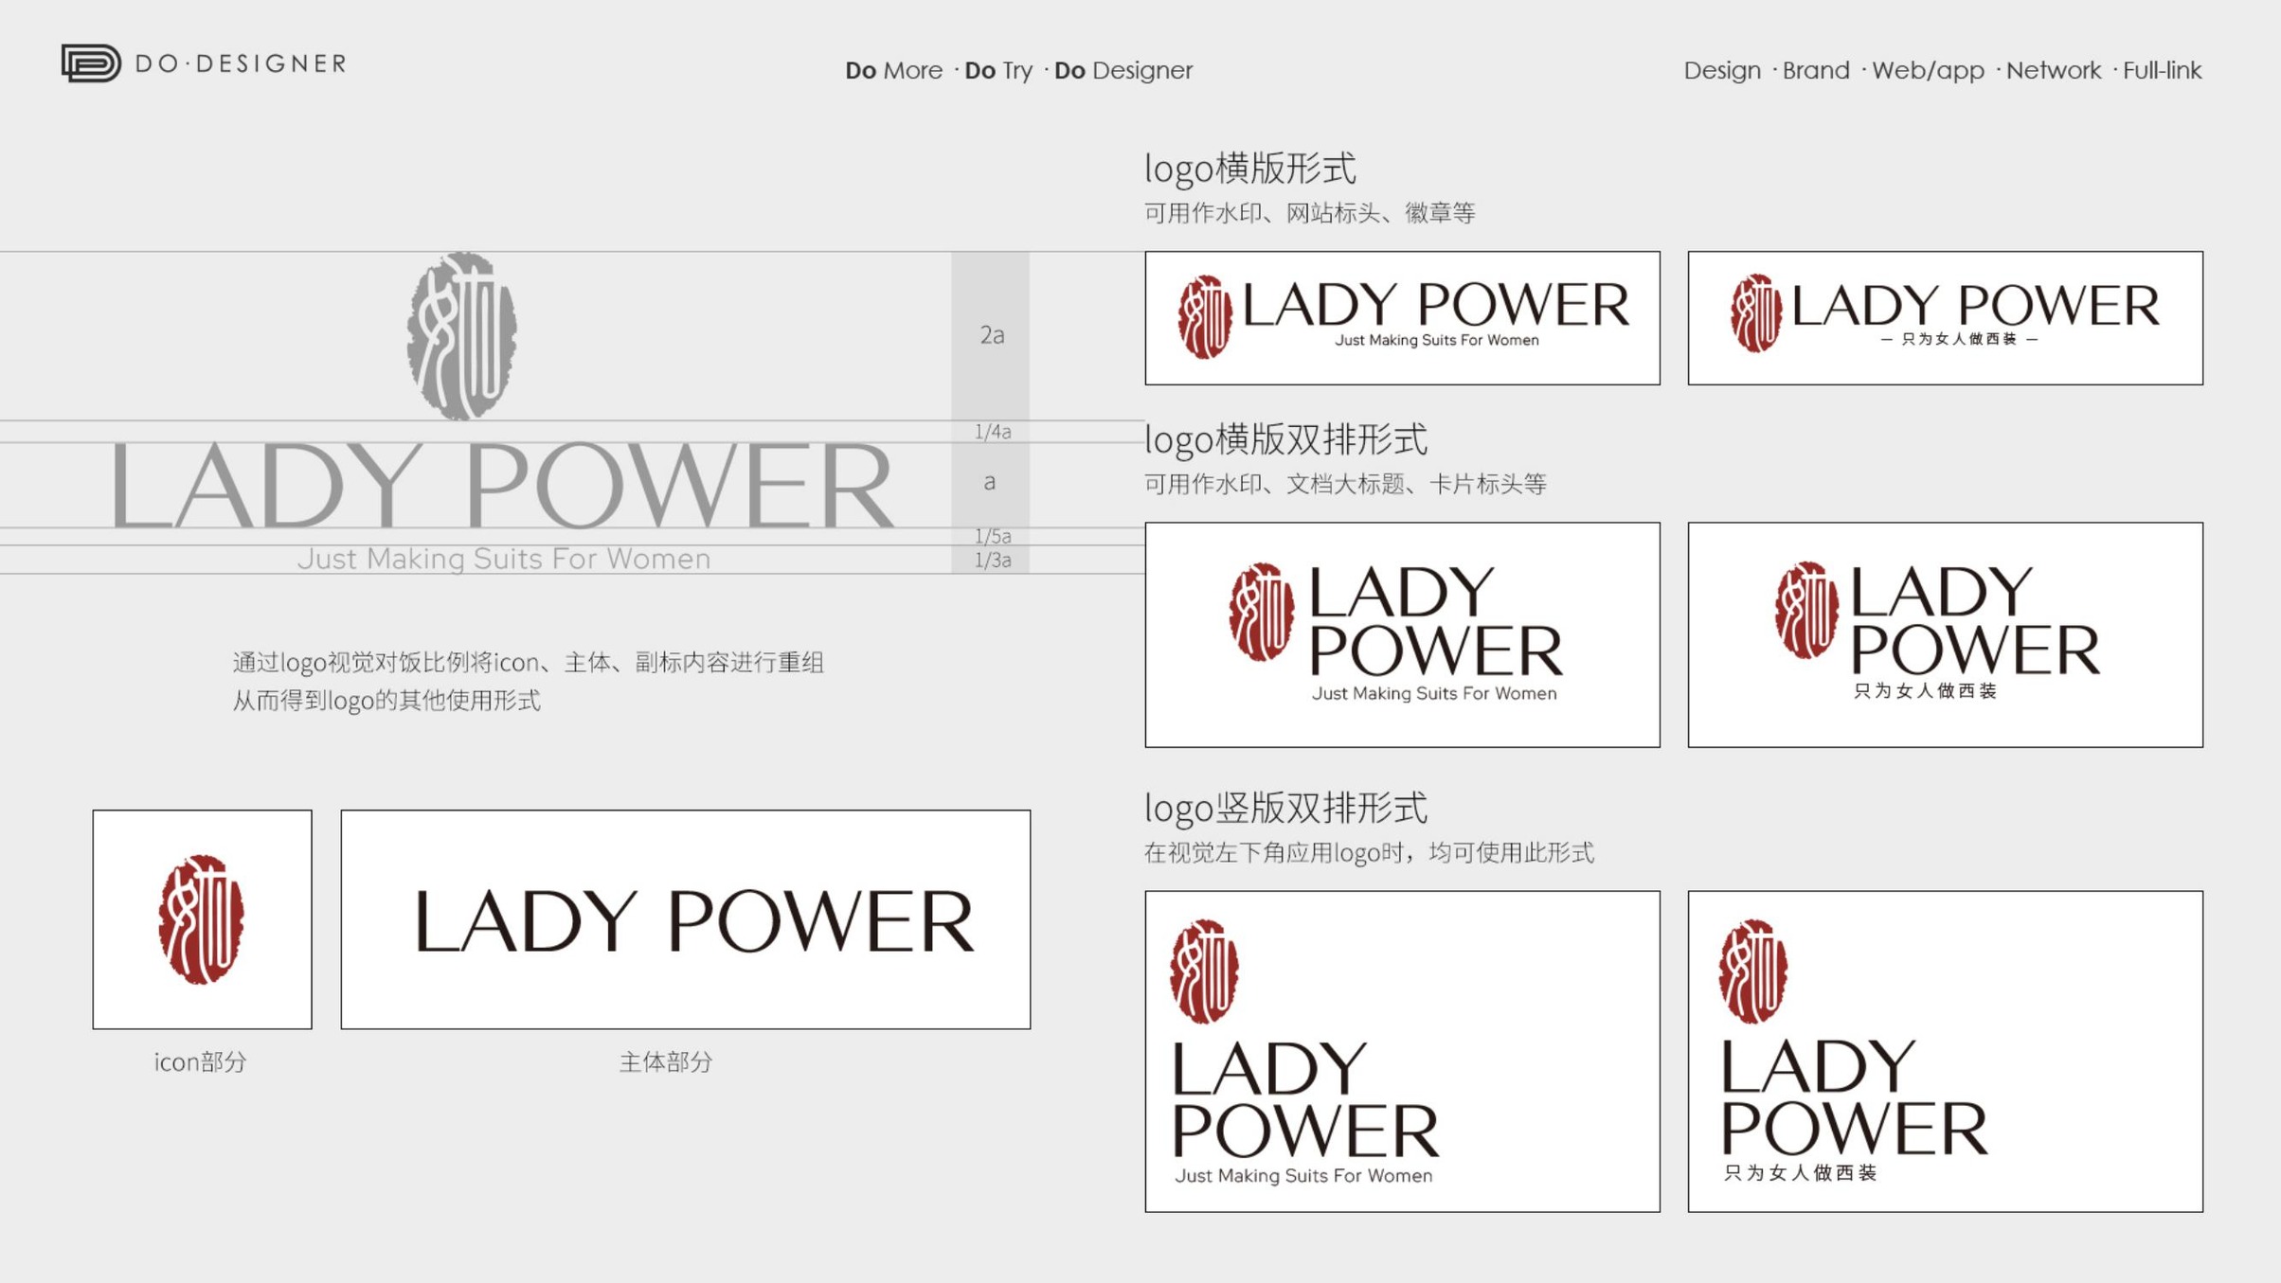
Task: Click 'Just Making Suits For Women' in vertical logo
Action: point(1303,1175)
